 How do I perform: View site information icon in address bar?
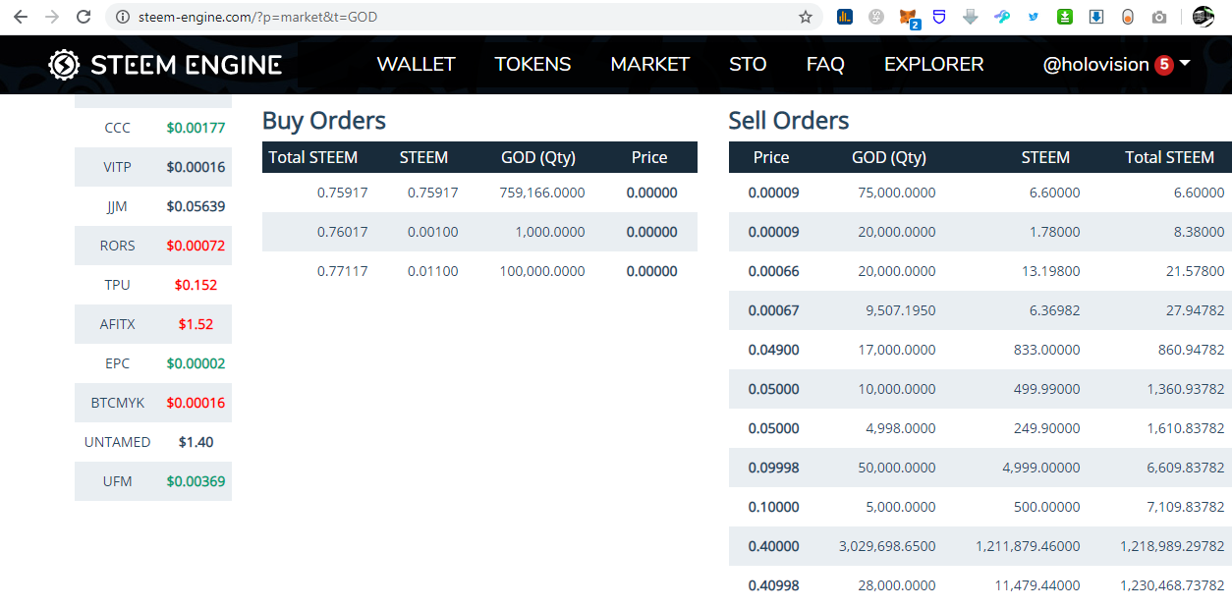(x=122, y=17)
